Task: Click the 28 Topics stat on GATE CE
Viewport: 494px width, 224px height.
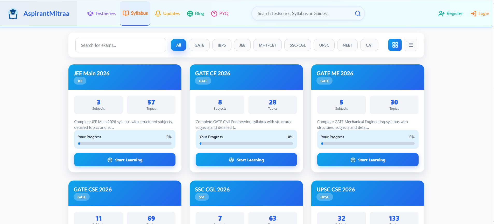Action: coord(273,105)
